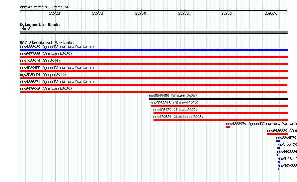The height and width of the screenshot is (182, 297).
Task: Open the esv3304579 variant label
Action: (286, 138)
